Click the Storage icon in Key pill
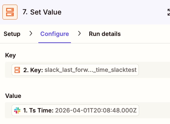The image size is (170, 124). pos(17,70)
